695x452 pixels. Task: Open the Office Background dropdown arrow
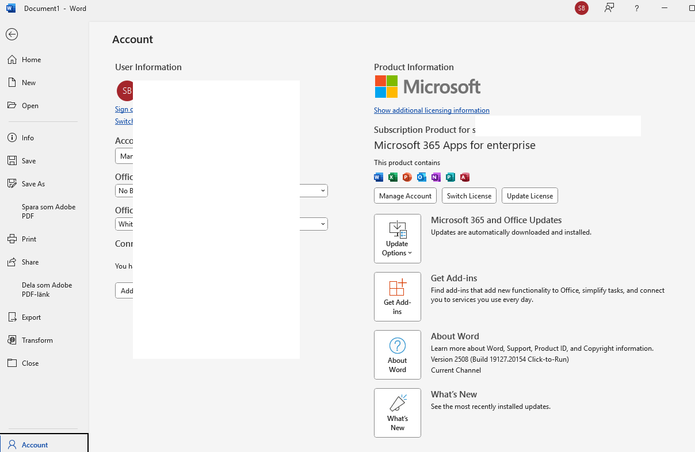(323, 190)
